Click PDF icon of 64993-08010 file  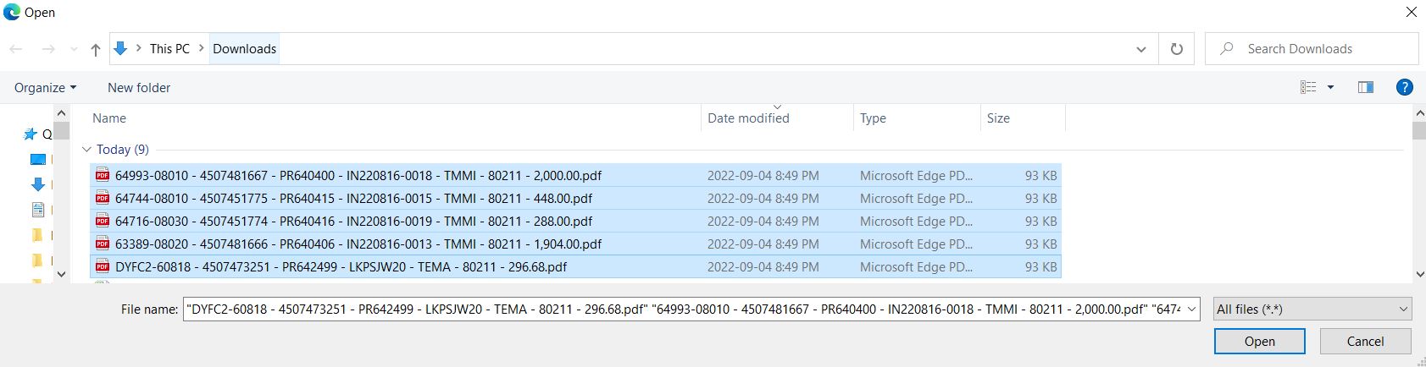pyautogui.click(x=103, y=176)
